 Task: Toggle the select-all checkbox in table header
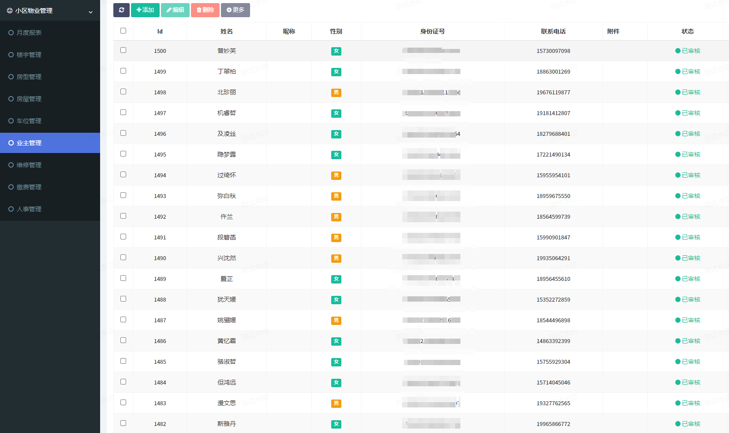click(x=123, y=31)
